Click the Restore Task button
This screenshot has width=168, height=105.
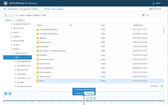[155, 9]
